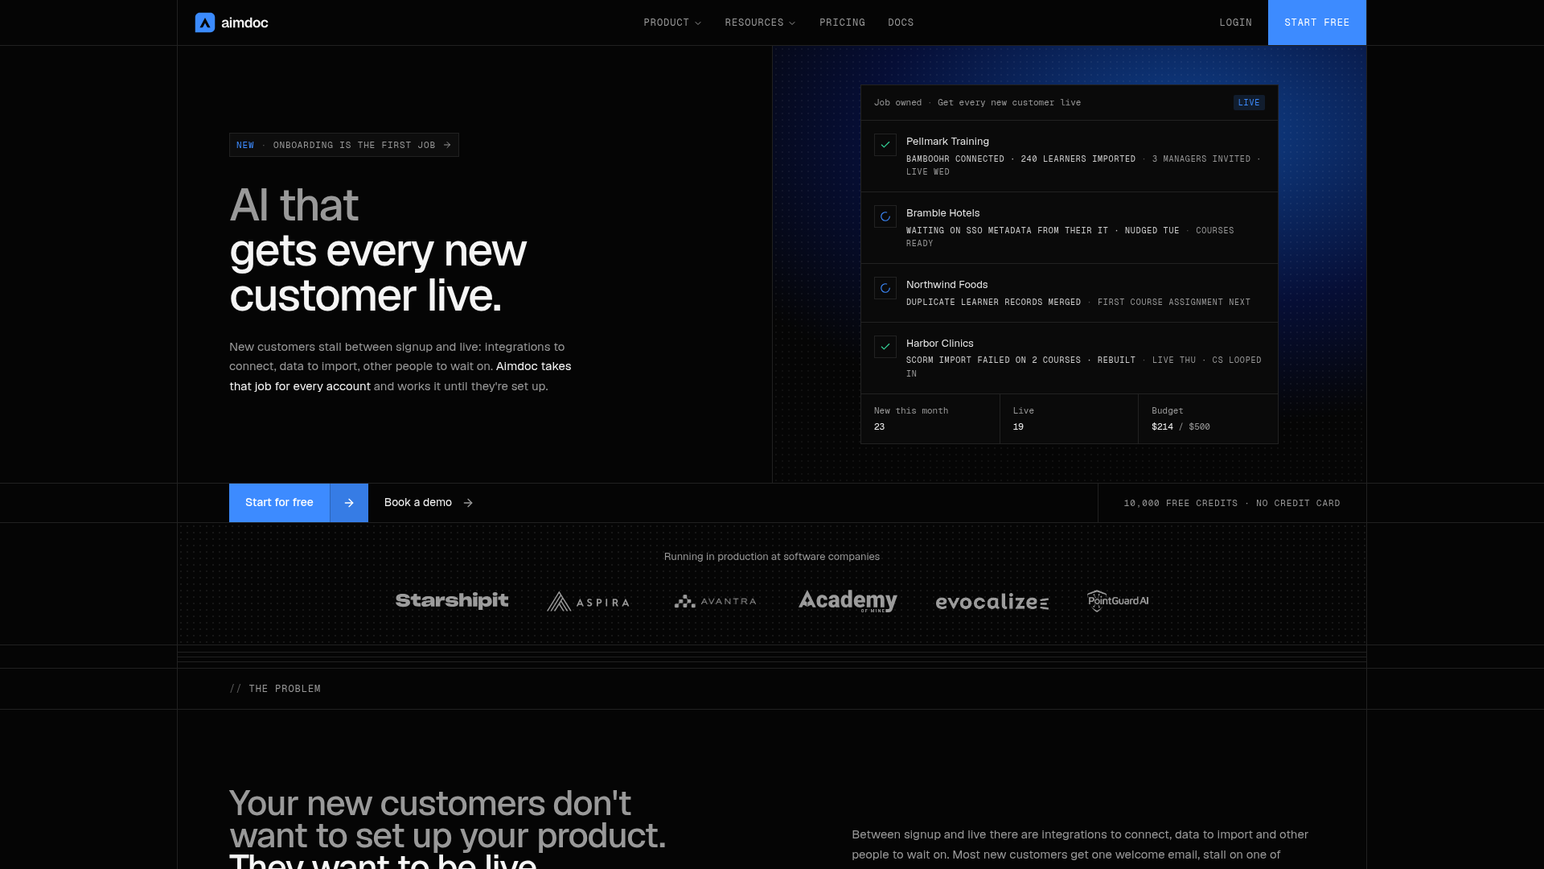1544x869 pixels.
Task: Click the Start for free button
Action: click(x=279, y=503)
